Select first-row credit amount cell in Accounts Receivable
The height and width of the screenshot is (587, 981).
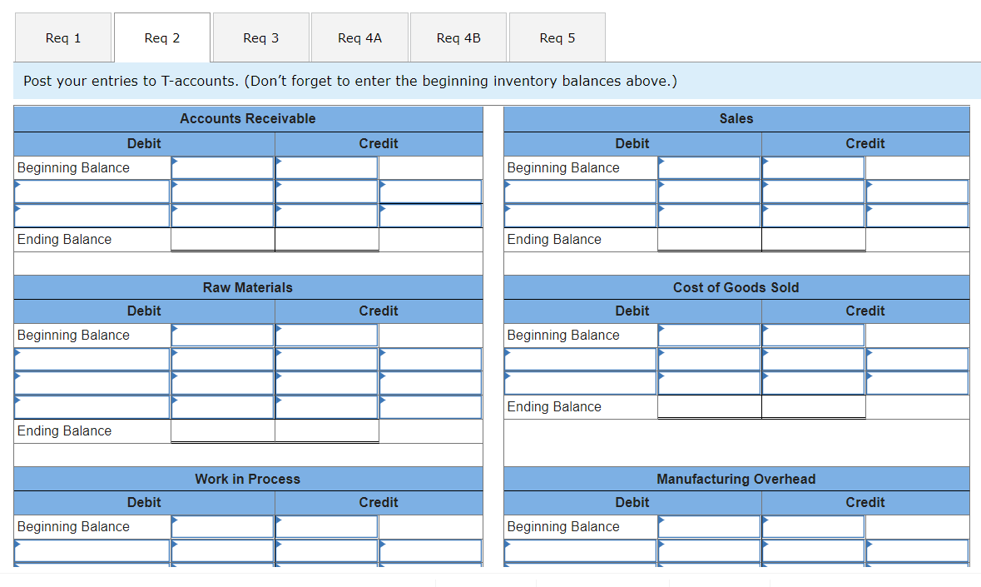[x=326, y=192]
